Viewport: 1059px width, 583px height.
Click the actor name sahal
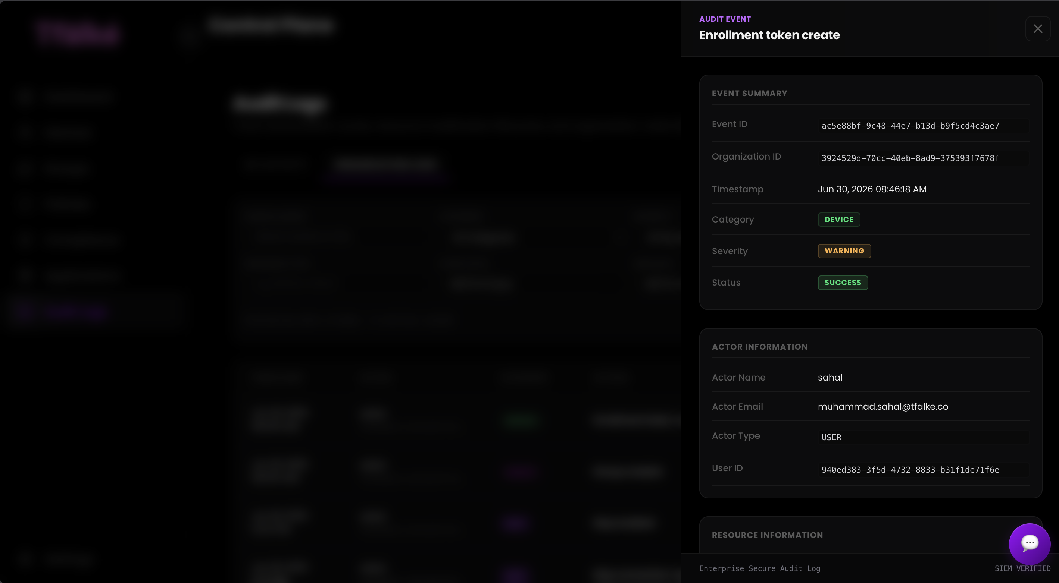point(830,377)
